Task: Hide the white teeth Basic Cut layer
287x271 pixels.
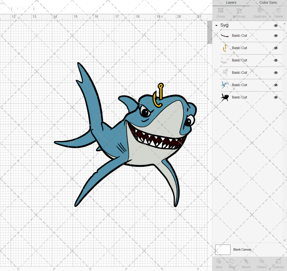Action: point(276,60)
